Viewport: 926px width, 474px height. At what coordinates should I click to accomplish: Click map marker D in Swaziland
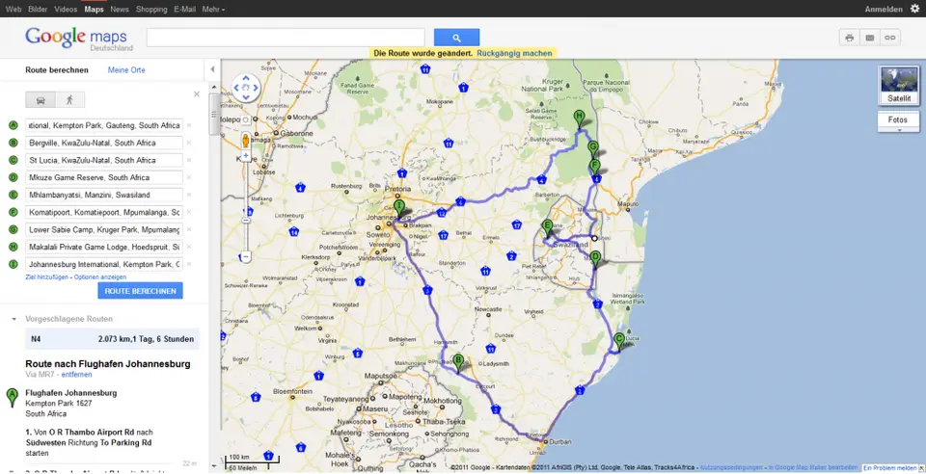click(595, 259)
